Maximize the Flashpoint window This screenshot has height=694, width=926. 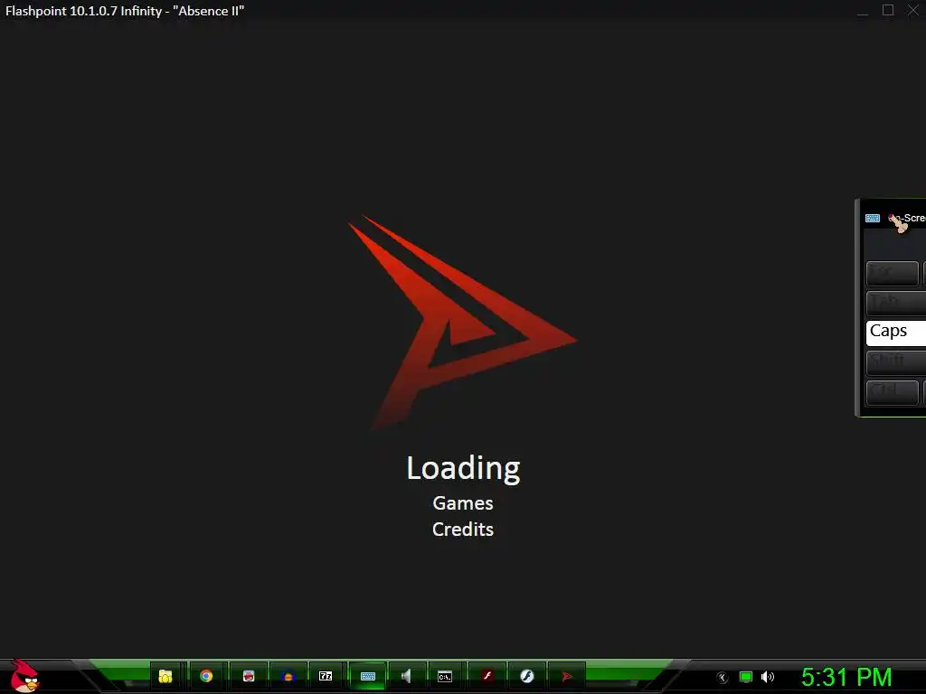pyautogui.click(x=888, y=10)
